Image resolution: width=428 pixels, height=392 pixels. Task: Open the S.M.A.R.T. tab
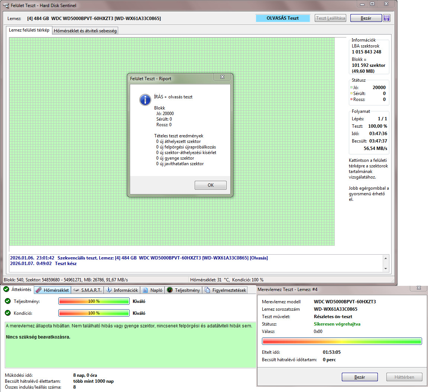(x=88, y=290)
